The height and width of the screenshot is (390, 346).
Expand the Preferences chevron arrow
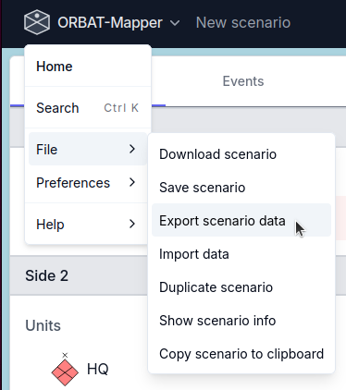click(132, 182)
